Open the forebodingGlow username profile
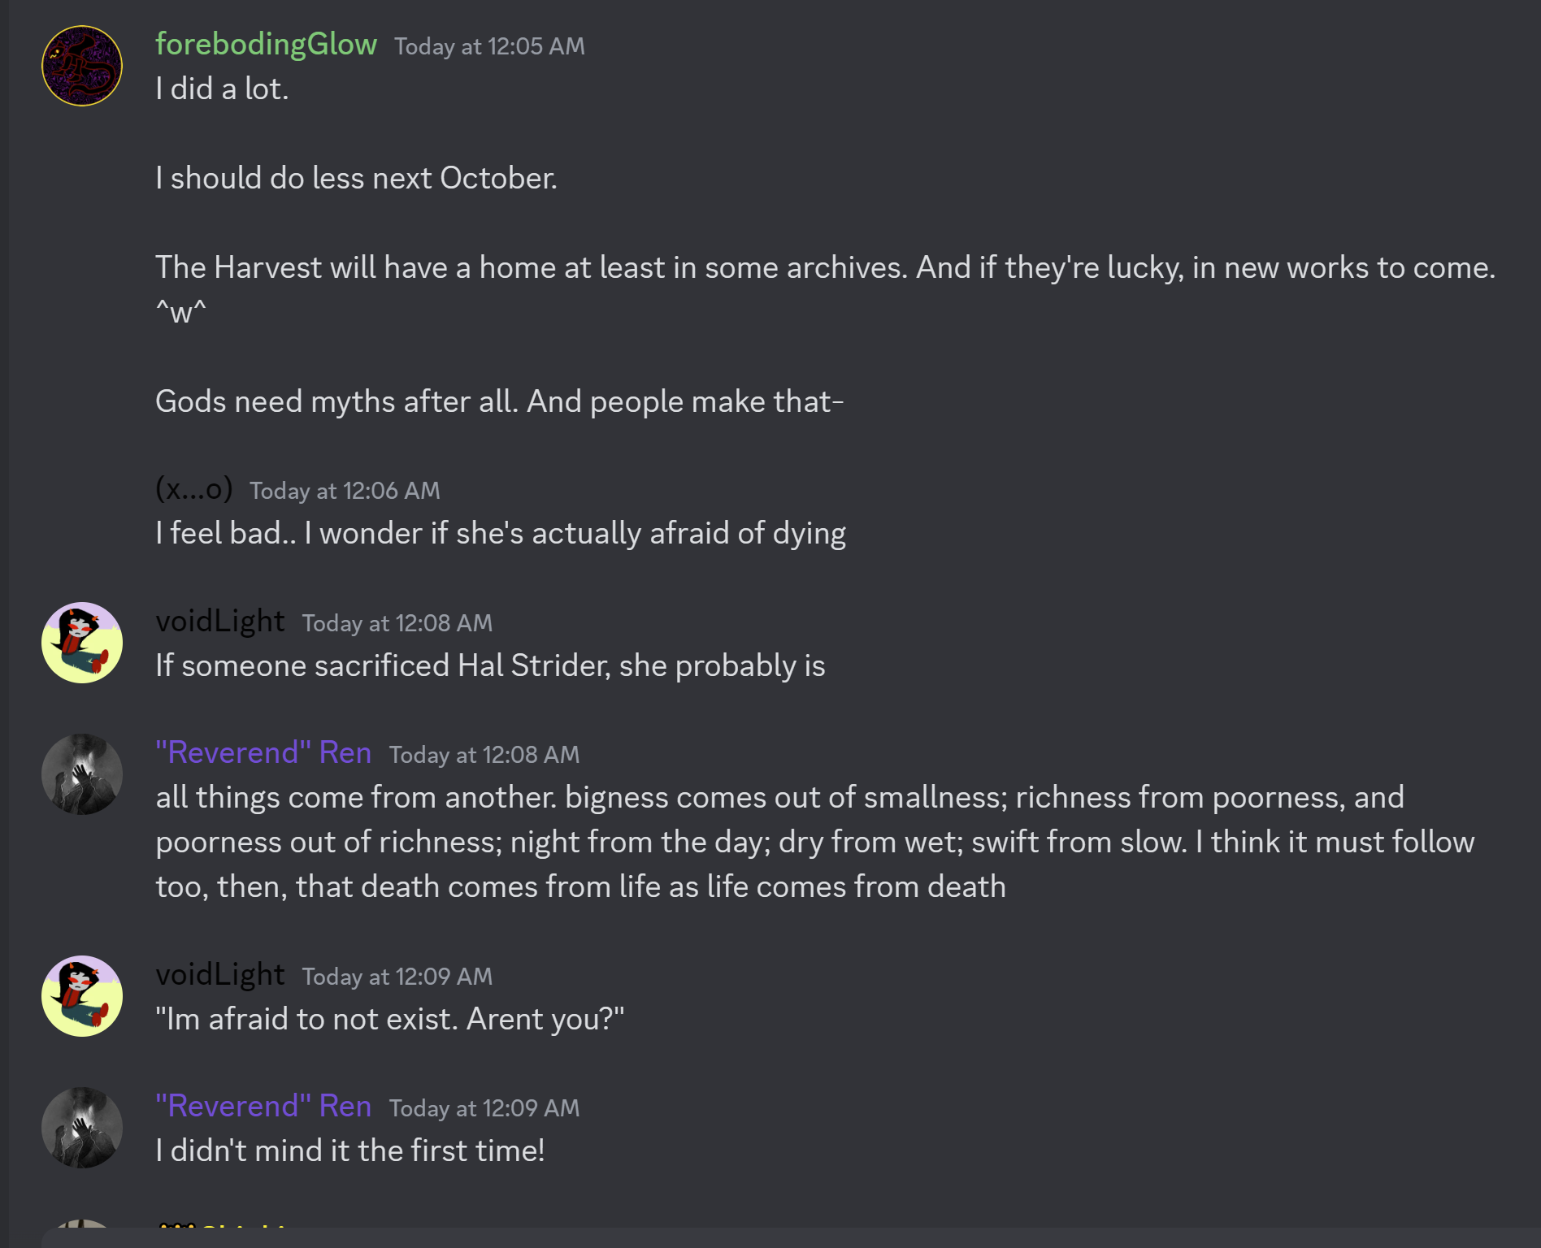Image resolution: width=1541 pixels, height=1248 pixels. point(266,45)
